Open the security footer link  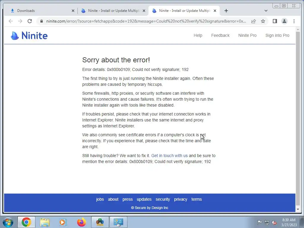coord(163,199)
